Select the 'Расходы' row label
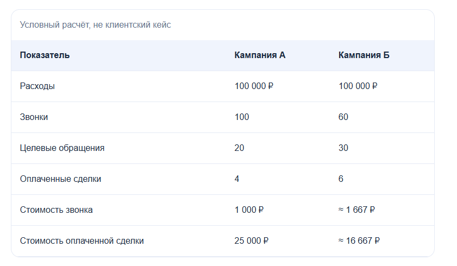This screenshot has height=266, width=457. (37, 86)
